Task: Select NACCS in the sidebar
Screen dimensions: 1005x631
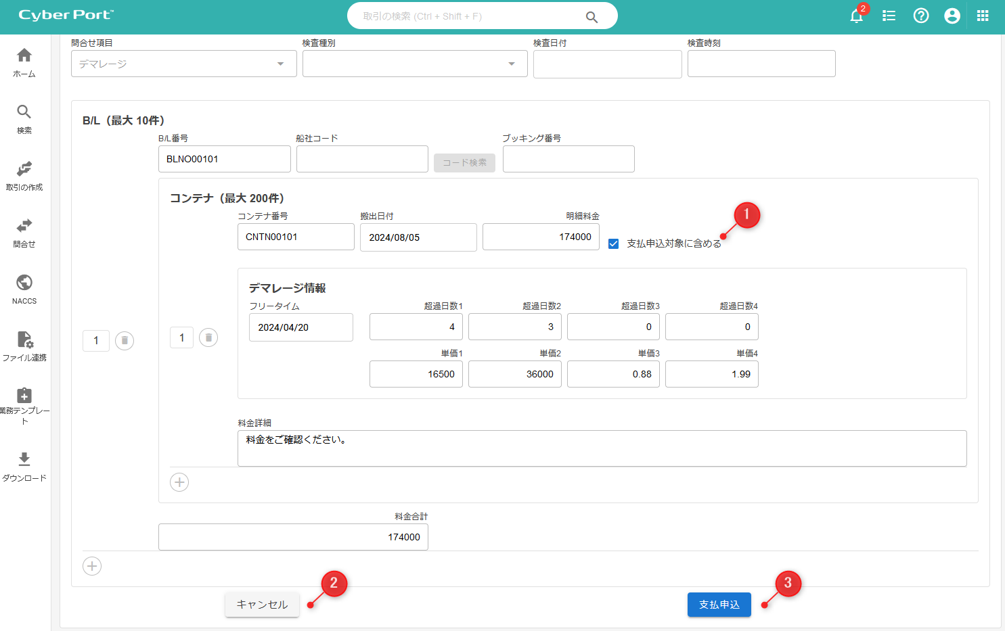Action: [x=24, y=289]
